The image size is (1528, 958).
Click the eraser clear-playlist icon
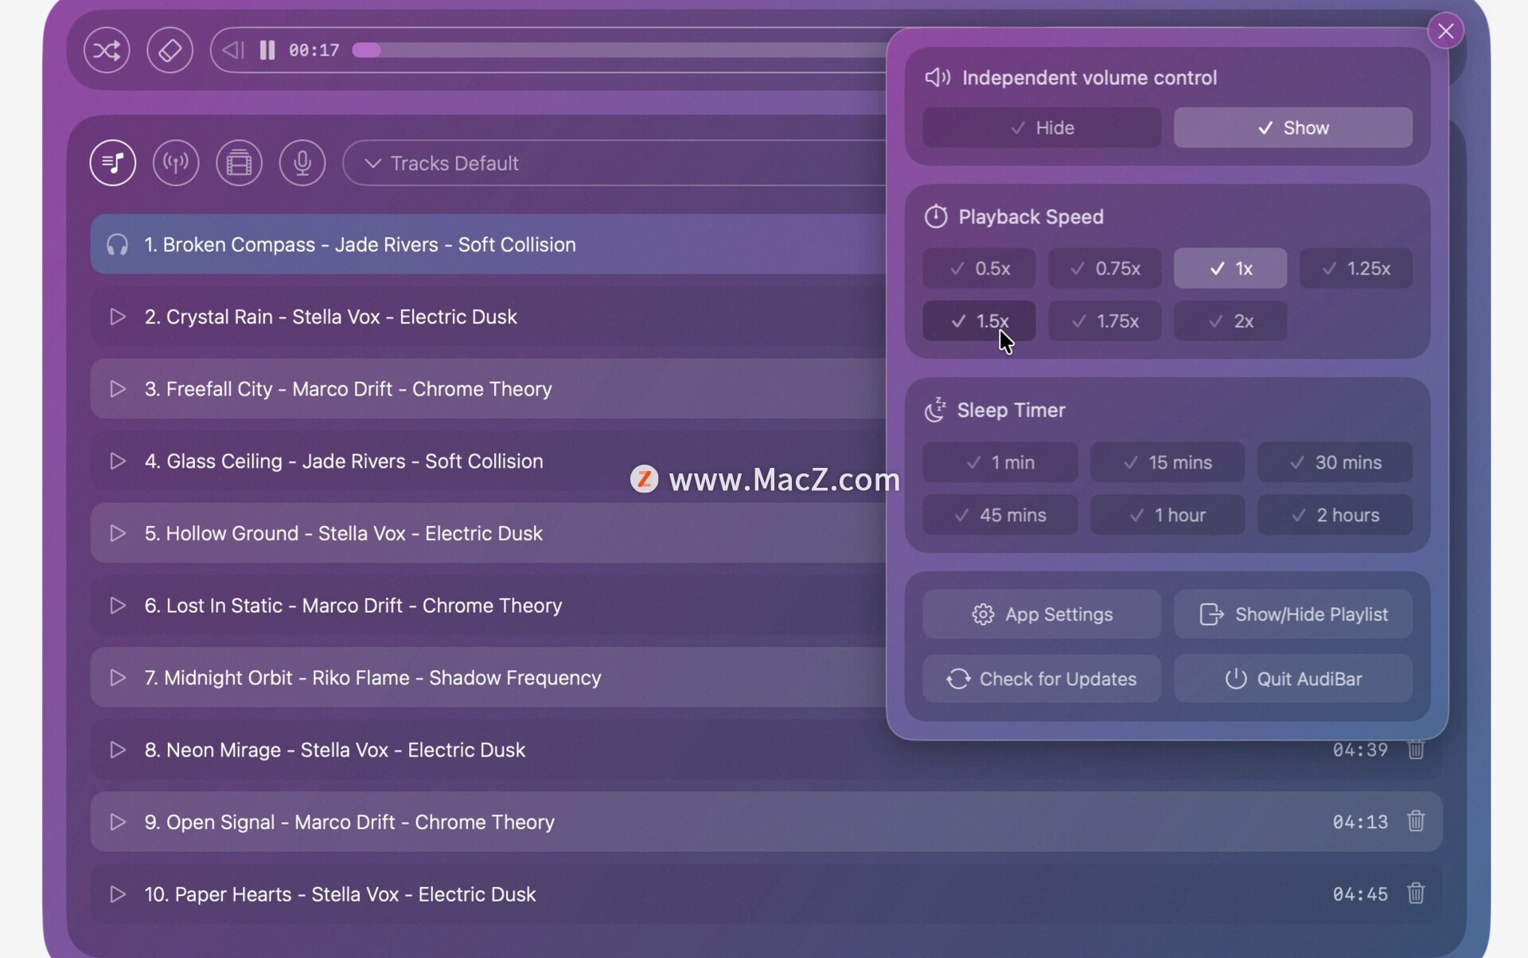click(170, 50)
